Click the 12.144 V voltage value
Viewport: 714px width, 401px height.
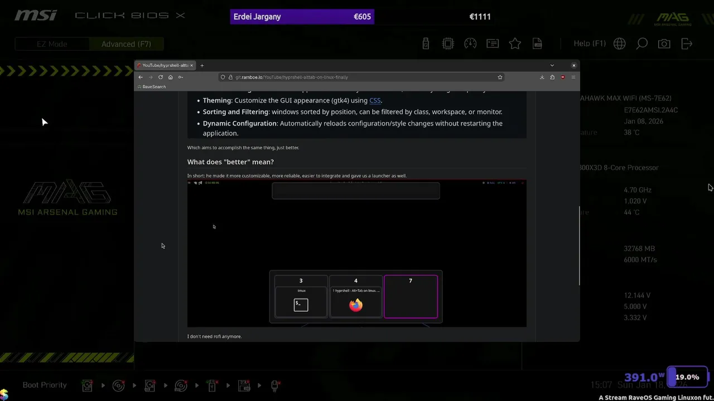point(637,295)
